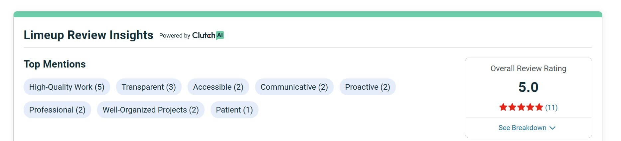Screen dimensions: 621x141
Task: Pick the Professional (2) mention
Action: tap(57, 110)
